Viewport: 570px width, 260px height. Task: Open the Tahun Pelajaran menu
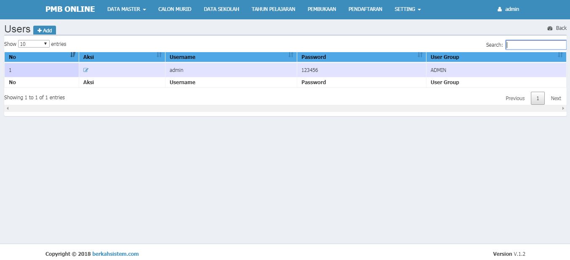pyautogui.click(x=273, y=9)
